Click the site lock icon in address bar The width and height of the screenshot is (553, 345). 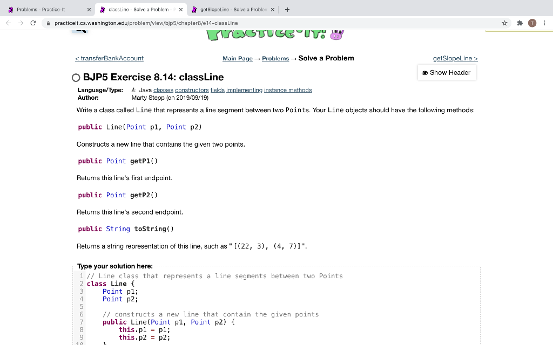[48, 23]
